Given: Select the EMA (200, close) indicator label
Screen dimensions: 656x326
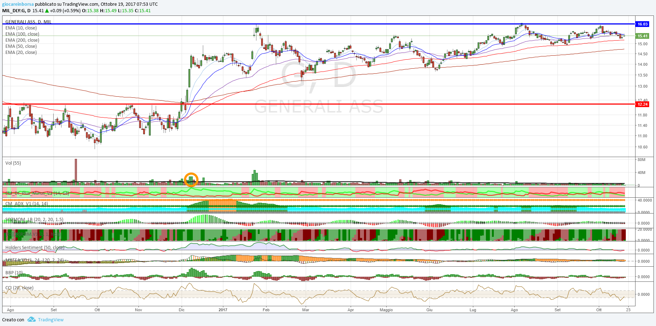Looking at the screenshot, I should [22, 40].
